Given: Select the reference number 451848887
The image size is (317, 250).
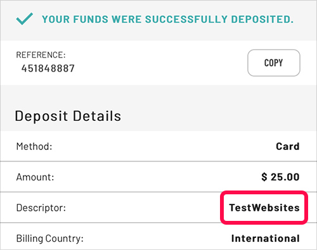Looking at the screenshot, I should pos(48,68).
